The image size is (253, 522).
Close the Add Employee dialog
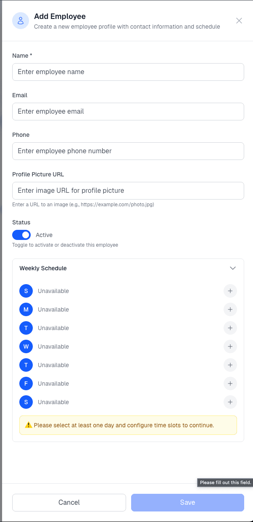point(239,21)
